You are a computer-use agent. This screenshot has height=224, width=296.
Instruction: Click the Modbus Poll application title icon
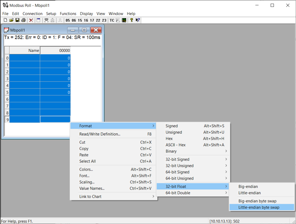coord(5,5)
